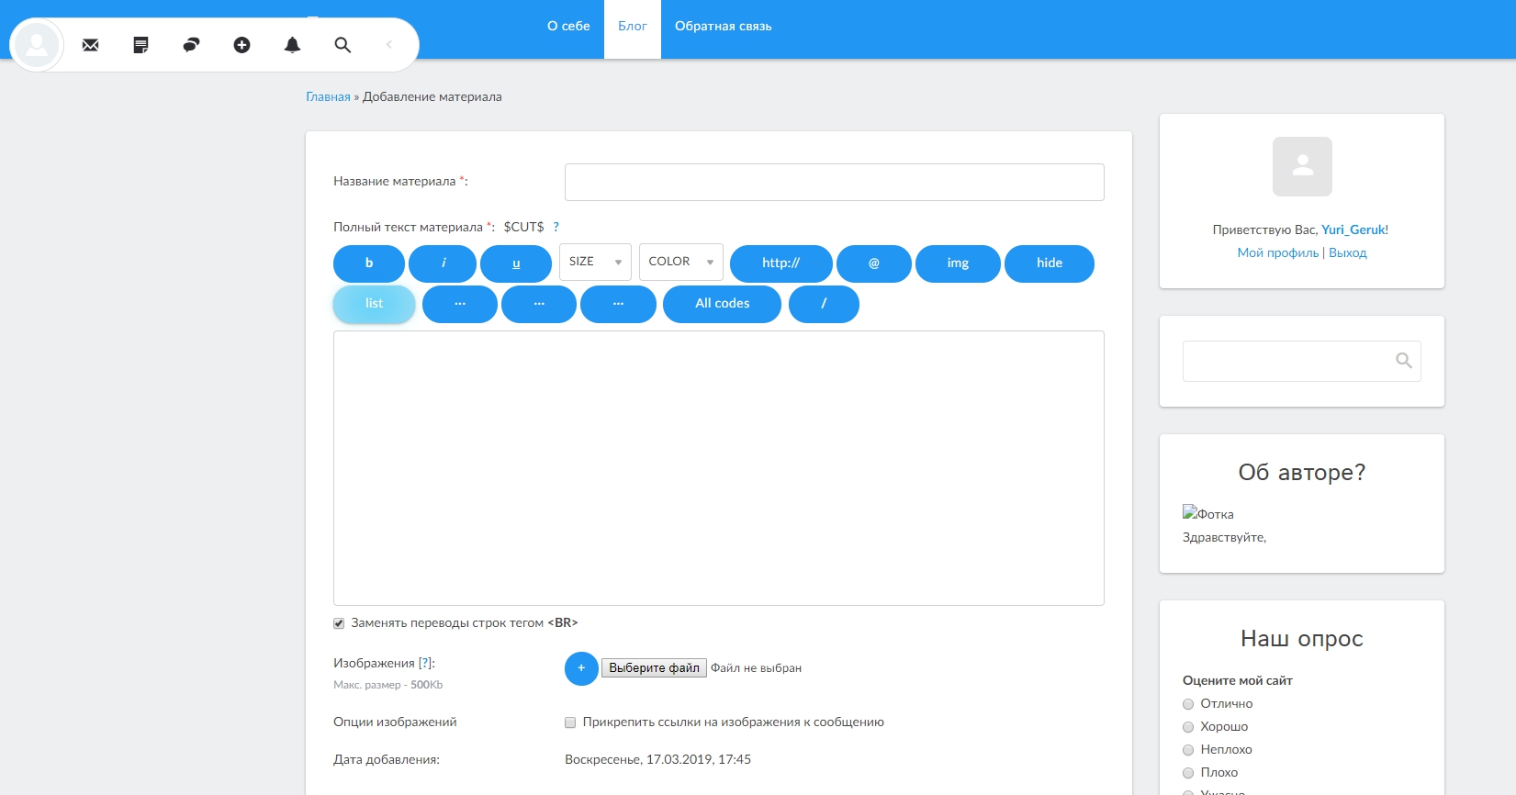The width and height of the screenshot is (1516, 795).
Task: Switch to the Блог tab
Action: click(632, 27)
